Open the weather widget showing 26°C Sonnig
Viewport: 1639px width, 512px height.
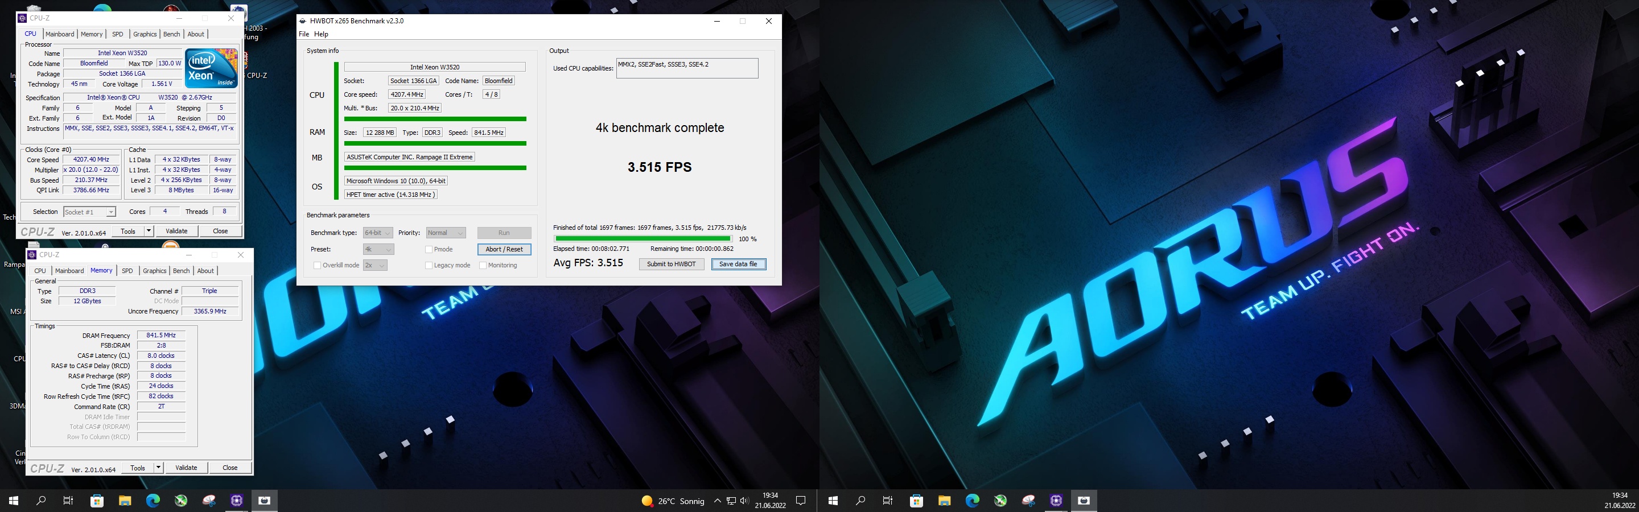[x=673, y=501]
